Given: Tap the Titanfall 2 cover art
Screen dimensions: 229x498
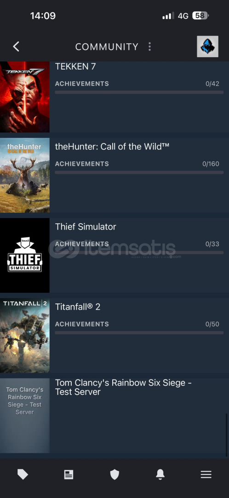Looking at the screenshot, I should coord(25,335).
